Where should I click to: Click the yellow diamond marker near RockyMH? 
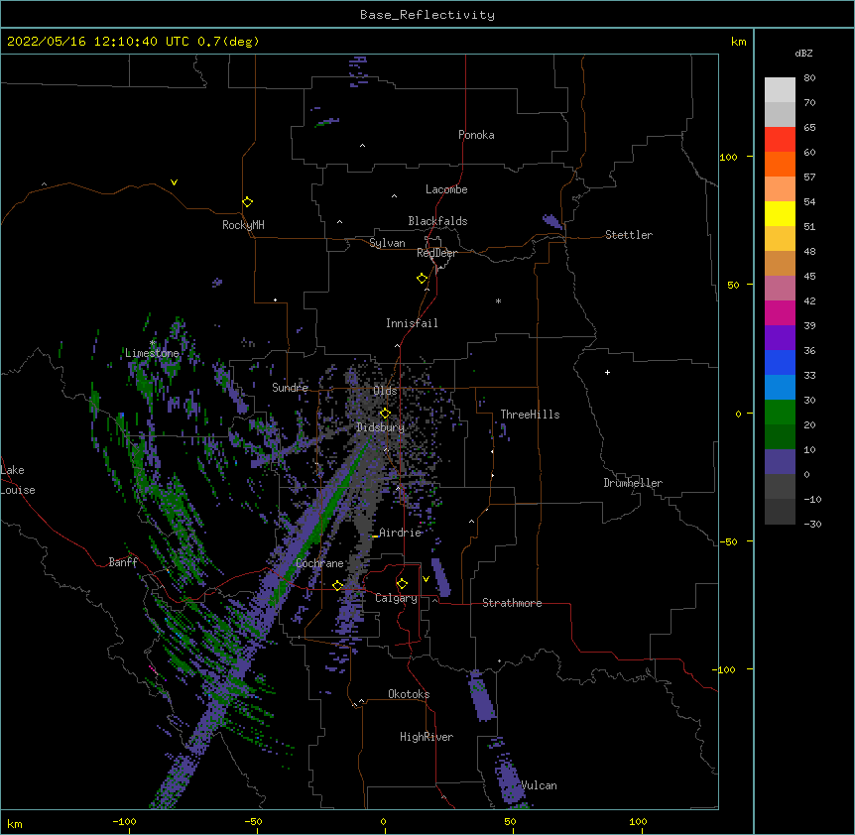point(248,202)
